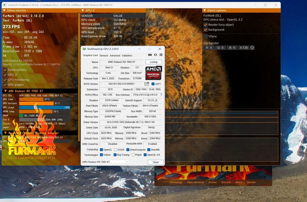The image size is (307, 202).
Task: Adjust the A:128 alpha field
Action: point(244,48)
